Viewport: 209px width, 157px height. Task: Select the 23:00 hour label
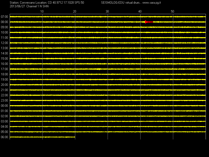click(x=4, y=100)
